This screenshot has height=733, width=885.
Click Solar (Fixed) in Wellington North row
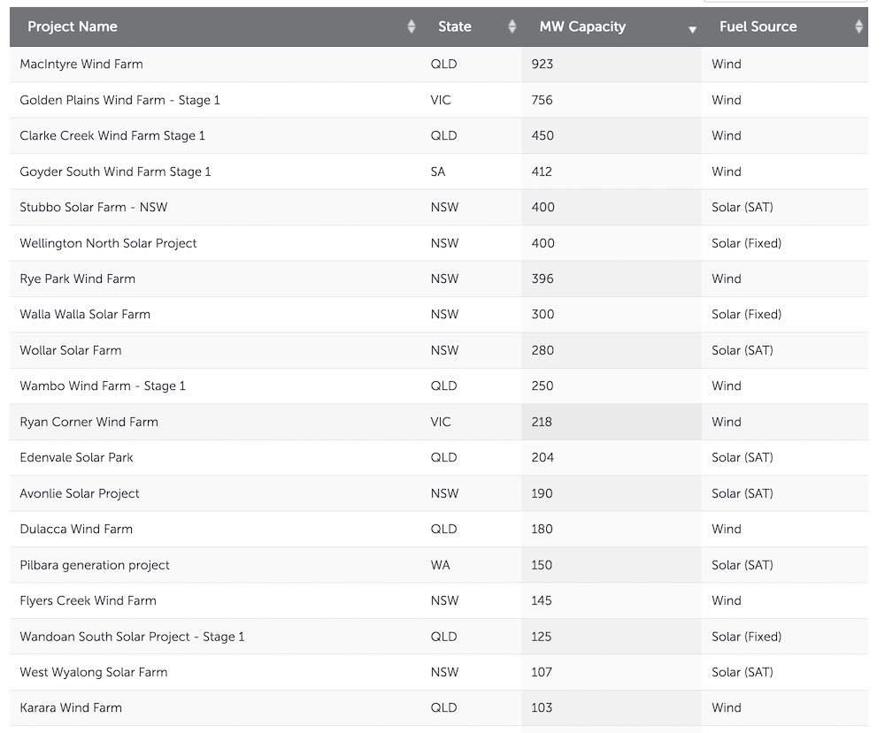[x=747, y=243]
